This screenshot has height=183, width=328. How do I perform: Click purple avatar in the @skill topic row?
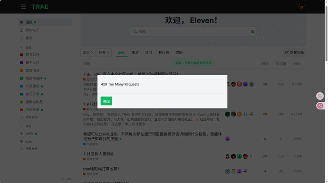(228, 139)
